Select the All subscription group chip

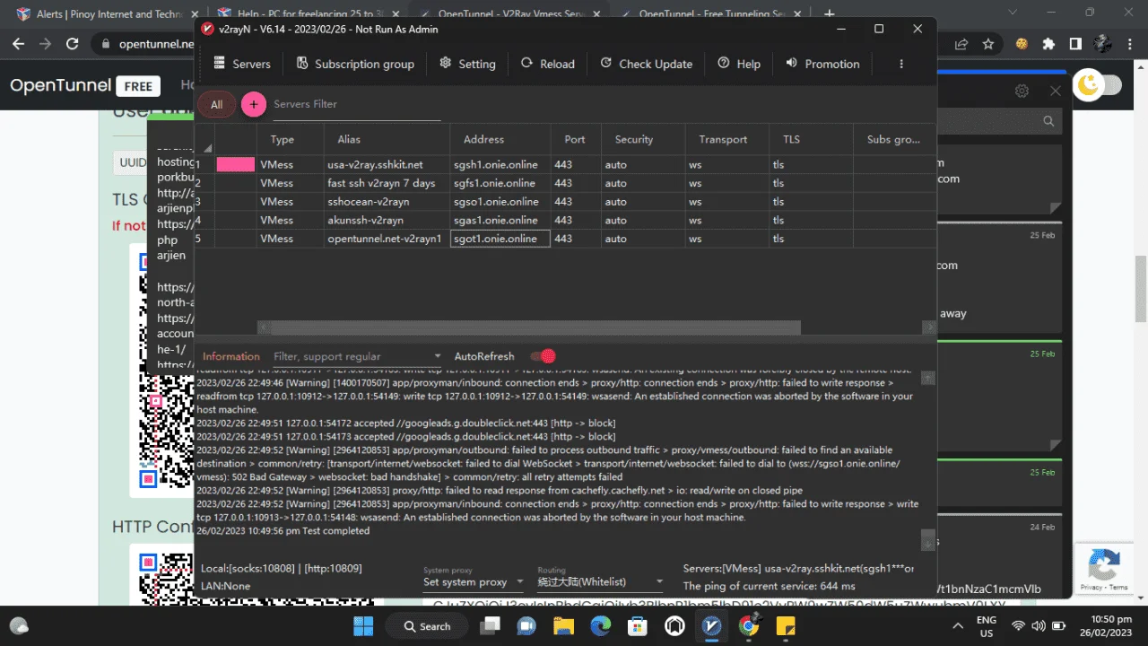[216, 105]
